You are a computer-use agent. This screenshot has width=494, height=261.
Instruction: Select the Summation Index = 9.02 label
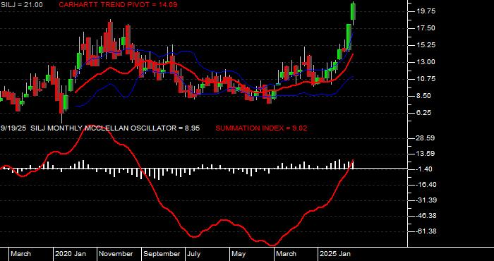pyautogui.click(x=261, y=128)
